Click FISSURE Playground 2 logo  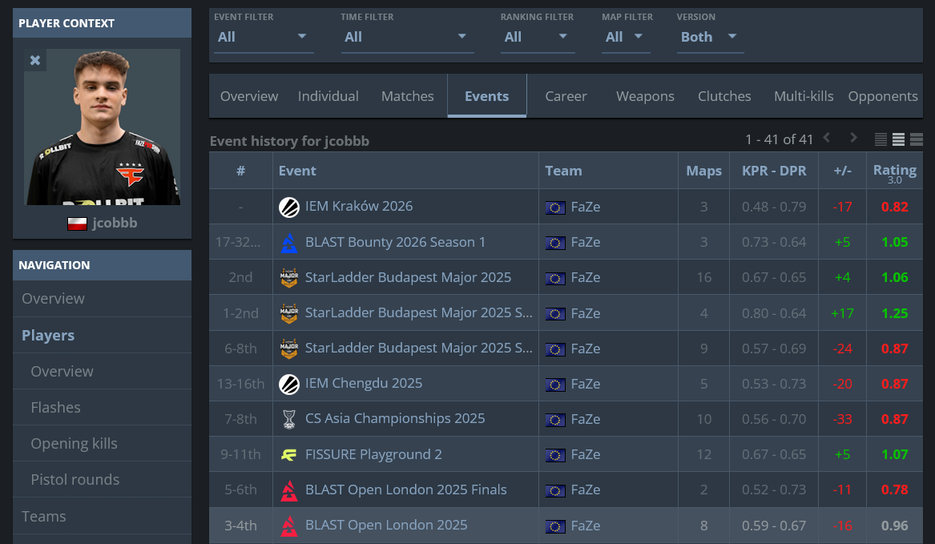289,455
